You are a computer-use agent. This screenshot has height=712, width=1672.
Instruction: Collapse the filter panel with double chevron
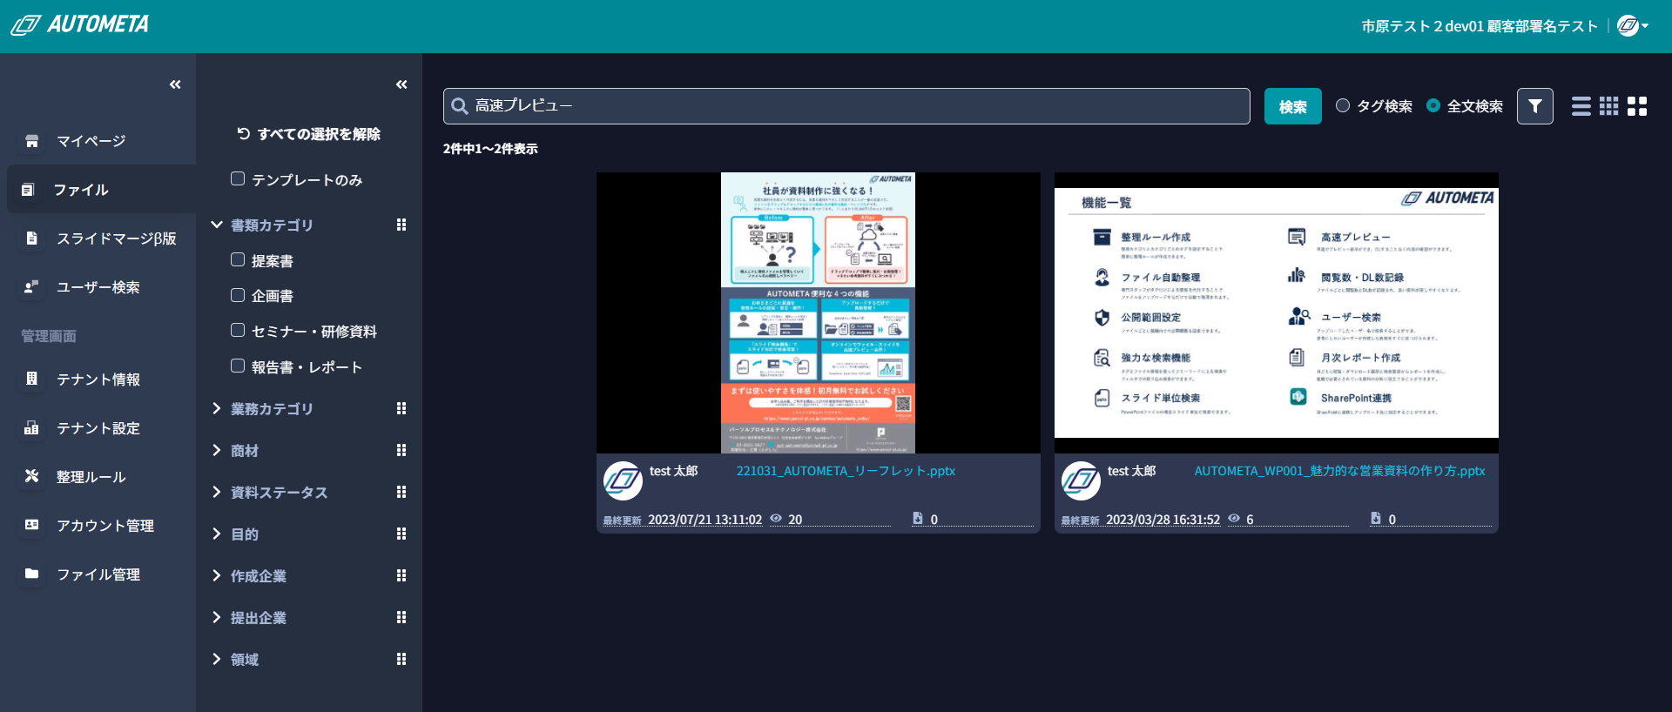coord(401,84)
